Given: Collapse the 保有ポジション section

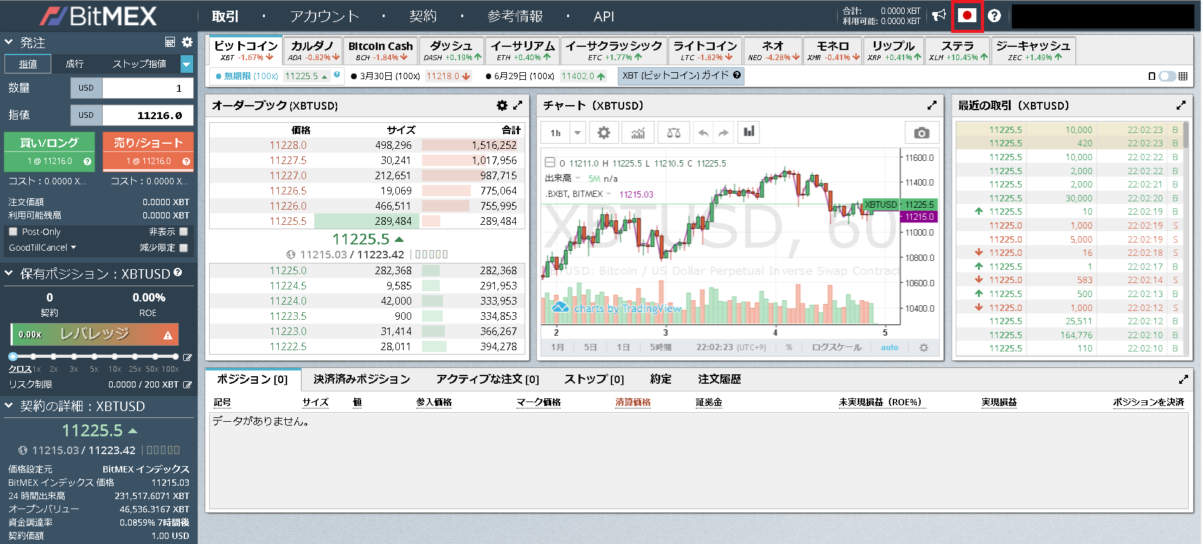Looking at the screenshot, I should tap(9, 273).
